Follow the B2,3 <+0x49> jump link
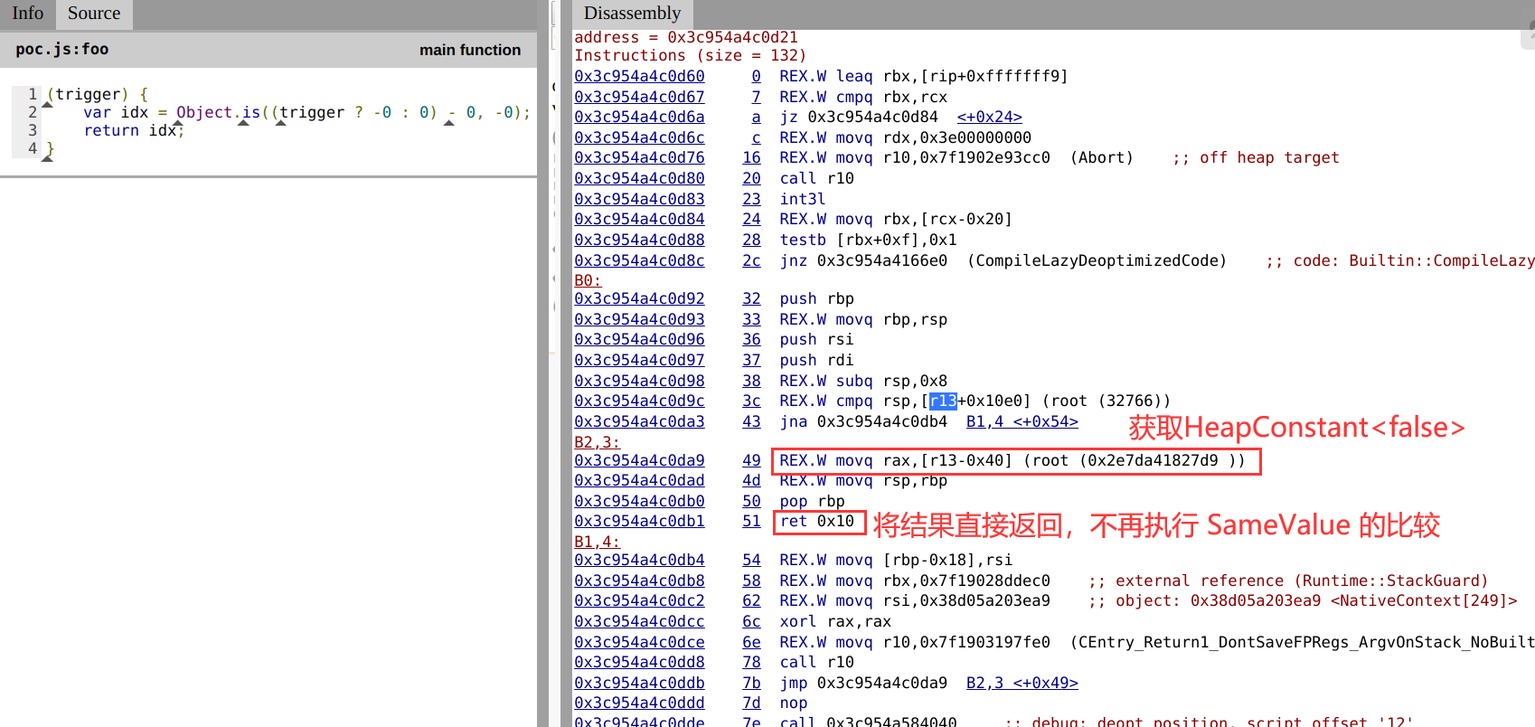Image resolution: width=1535 pixels, height=727 pixels. pyautogui.click(x=1022, y=684)
